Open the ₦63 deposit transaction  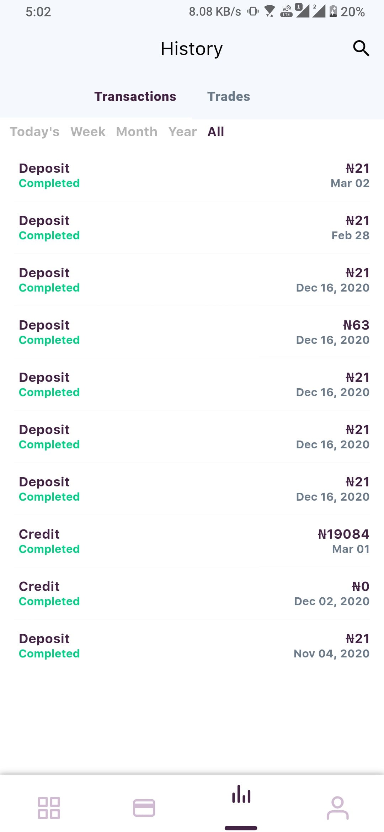(192, 332)
